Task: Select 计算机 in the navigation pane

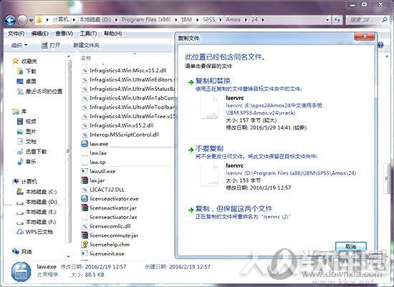Action: click(x=25, y=182)
